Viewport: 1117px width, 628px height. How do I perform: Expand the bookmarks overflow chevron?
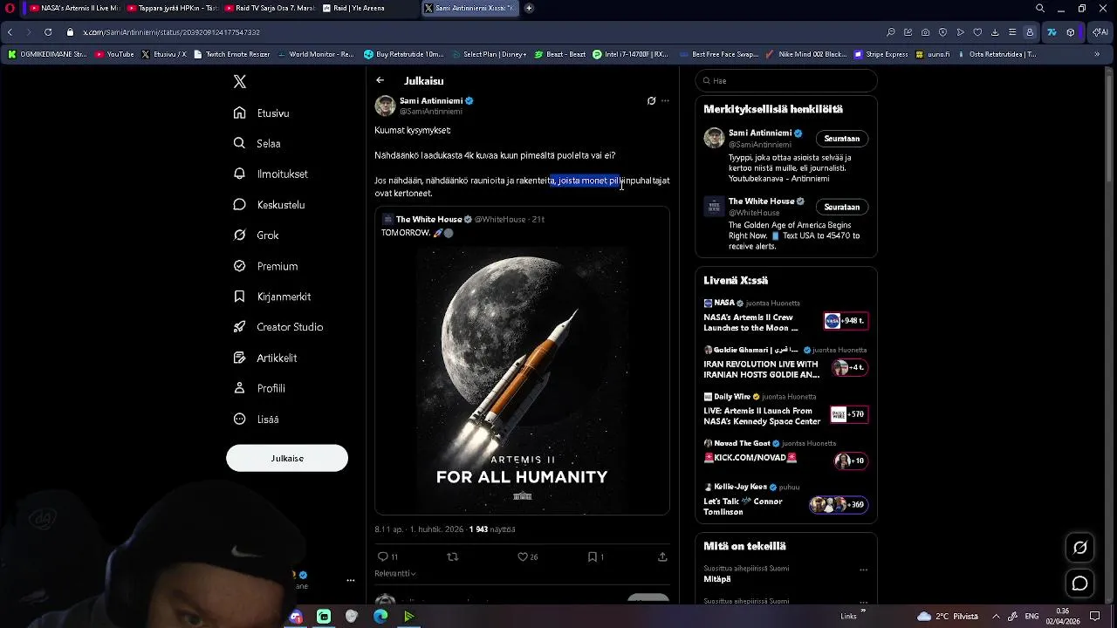(x=1097, y=54)
